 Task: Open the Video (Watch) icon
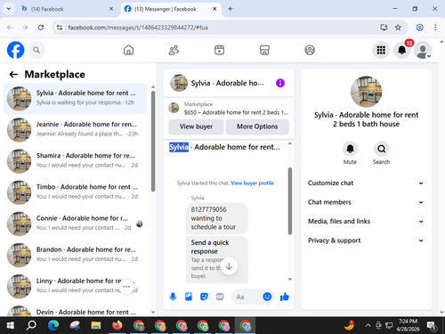[x=219, y=50]
